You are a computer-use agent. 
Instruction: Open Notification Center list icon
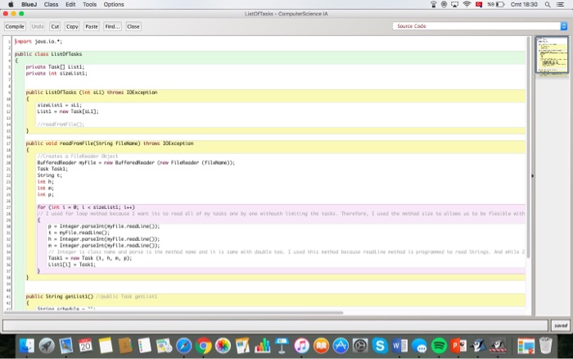560,4
